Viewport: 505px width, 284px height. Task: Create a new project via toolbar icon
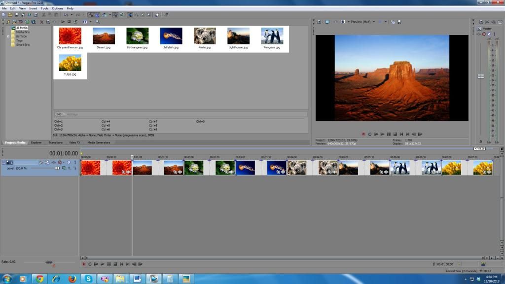pyautogui.click(x=3, y=15)
